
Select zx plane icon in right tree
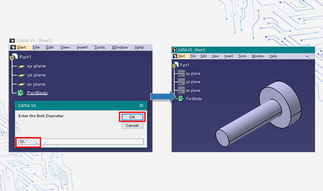point(181,90)
